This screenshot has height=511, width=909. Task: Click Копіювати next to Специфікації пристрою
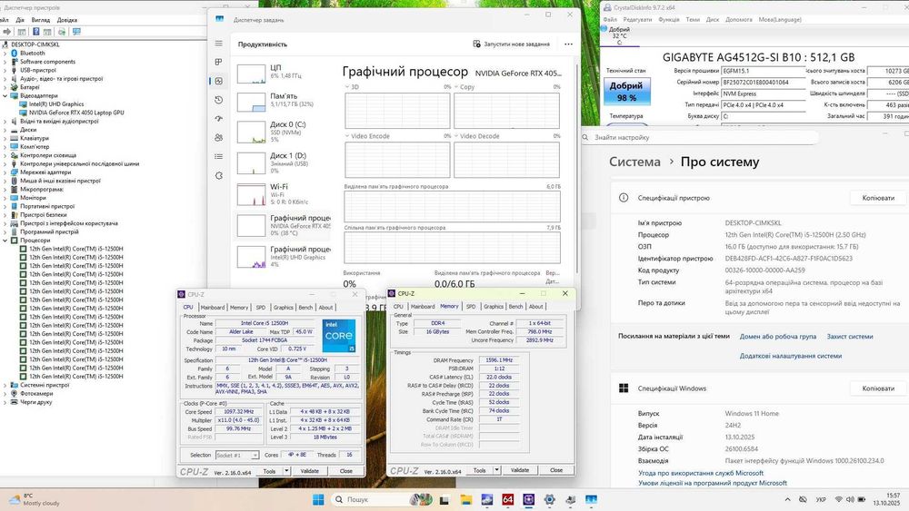(878, 198)
